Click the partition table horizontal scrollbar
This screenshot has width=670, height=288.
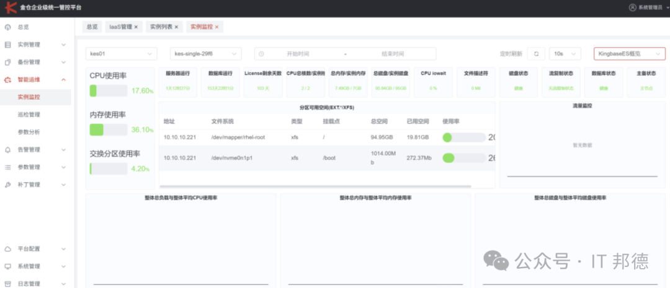click(x=315, y=186)
